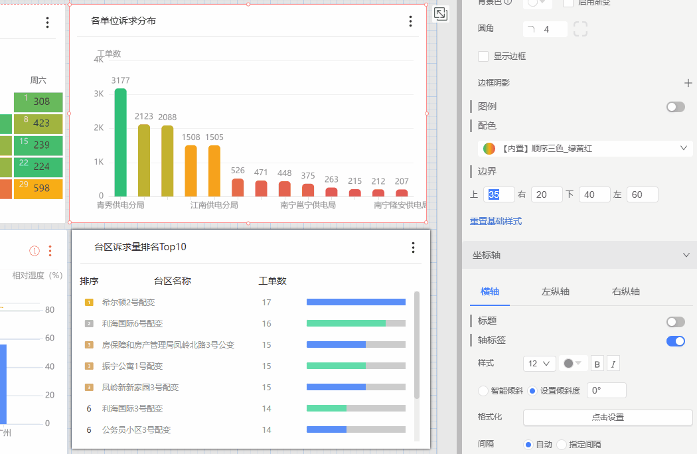Open the axis label color picker
Viewport: 697px width, 454px height.
(572, 364)
